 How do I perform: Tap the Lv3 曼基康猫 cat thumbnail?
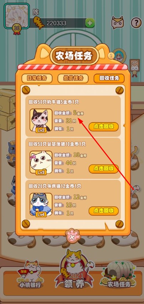(x=41, y=163)
